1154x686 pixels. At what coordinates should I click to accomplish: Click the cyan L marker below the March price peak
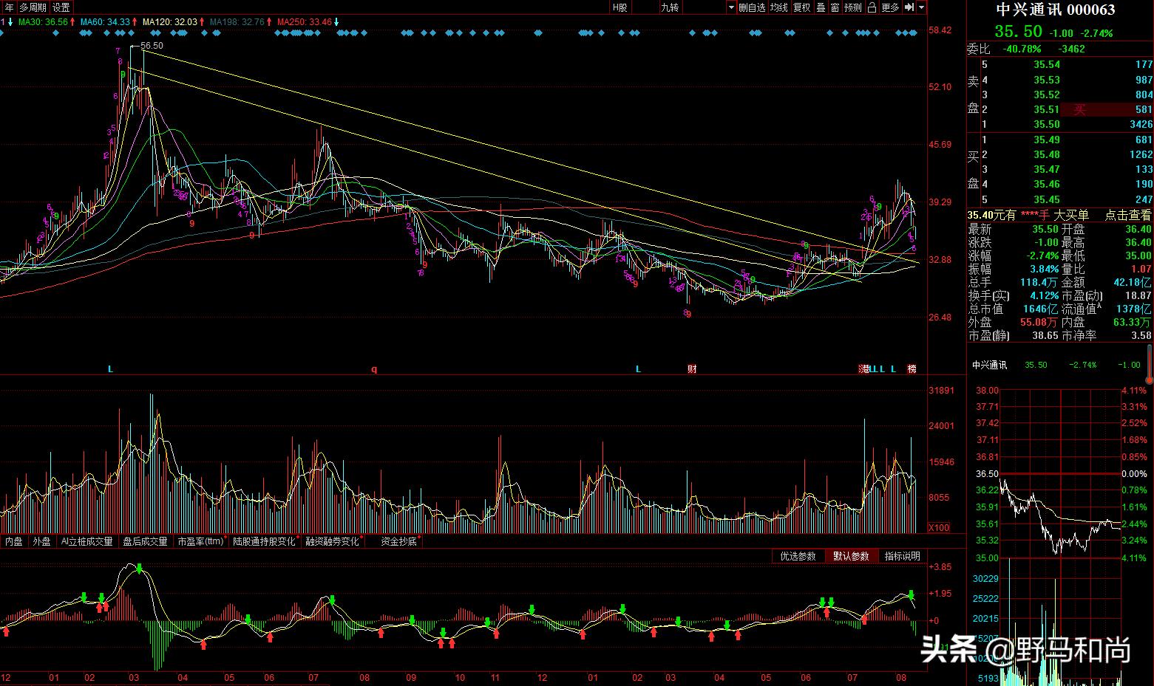pos(110,369)
